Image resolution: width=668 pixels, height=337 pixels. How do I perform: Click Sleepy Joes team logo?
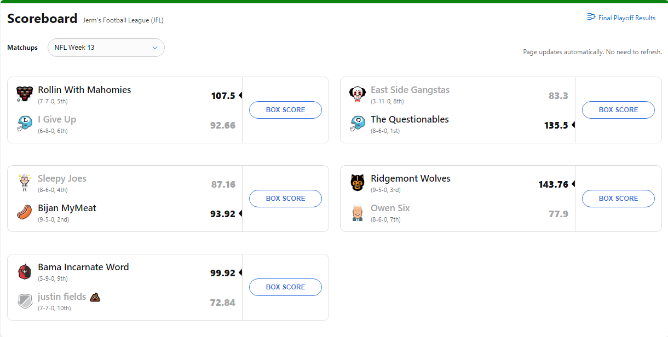click(x=25, y=183)
